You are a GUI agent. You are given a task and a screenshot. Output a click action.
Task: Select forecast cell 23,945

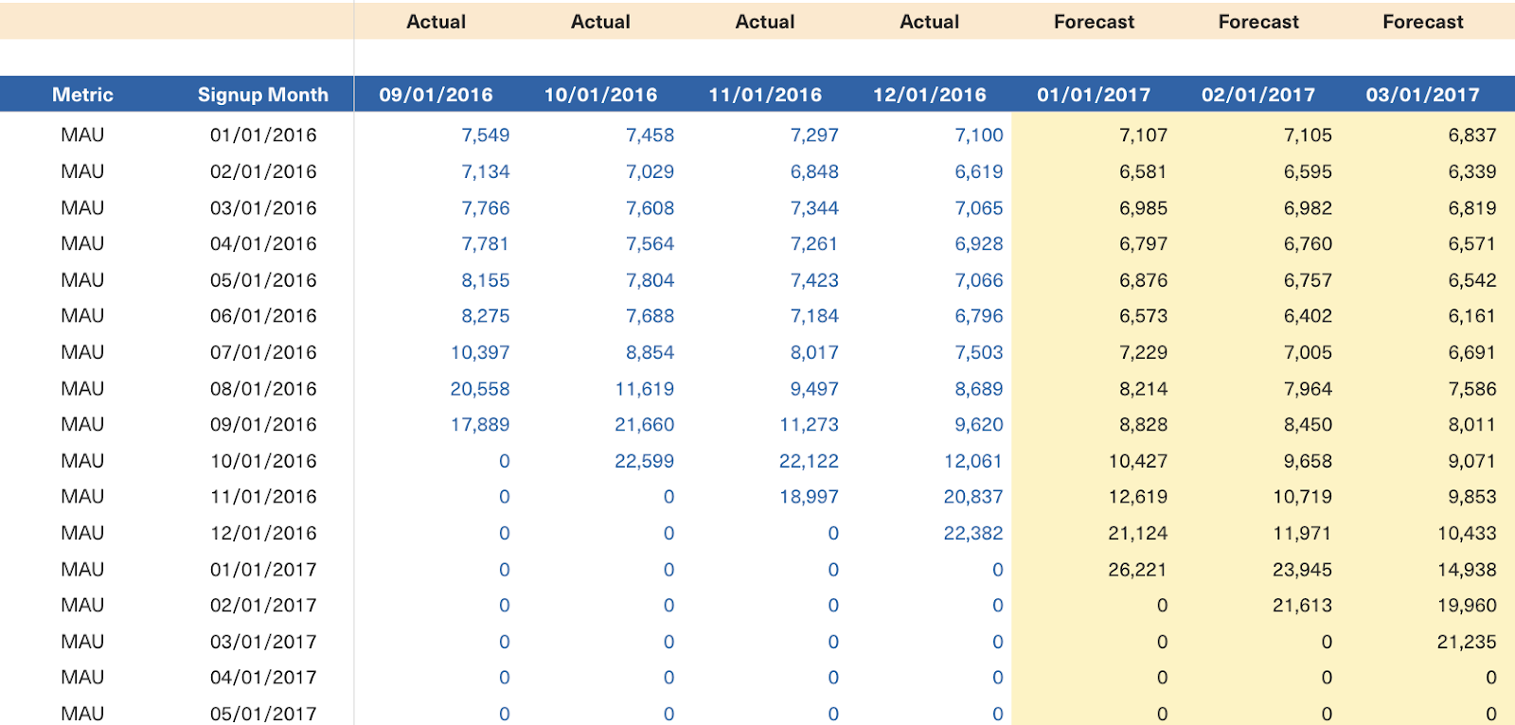click(1302, 571)
